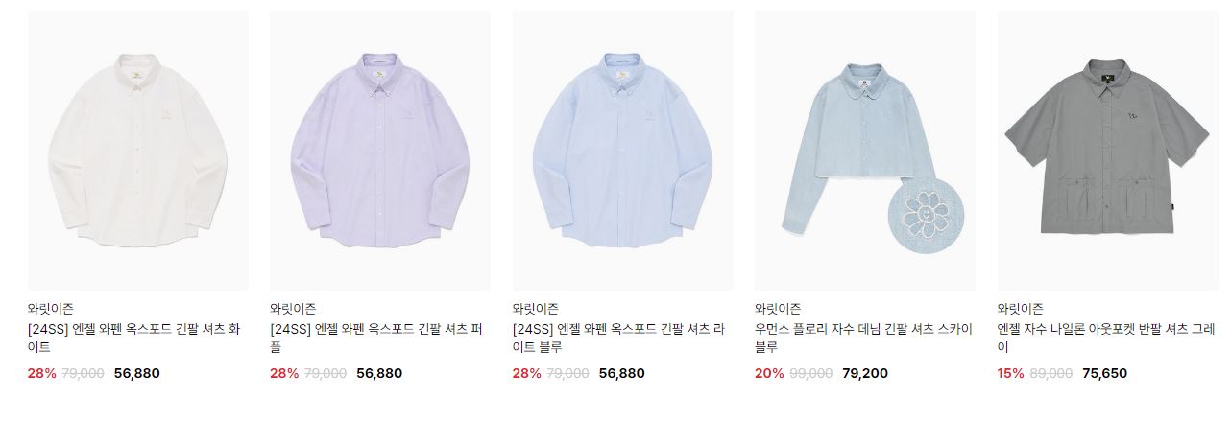This screenshot has width=1231, height=422.
Task: Click the 20% discount label on denim shirt
Action: click(769, 373)
